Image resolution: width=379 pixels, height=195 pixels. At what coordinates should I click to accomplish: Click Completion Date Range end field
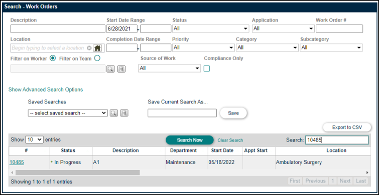[156, 48]
